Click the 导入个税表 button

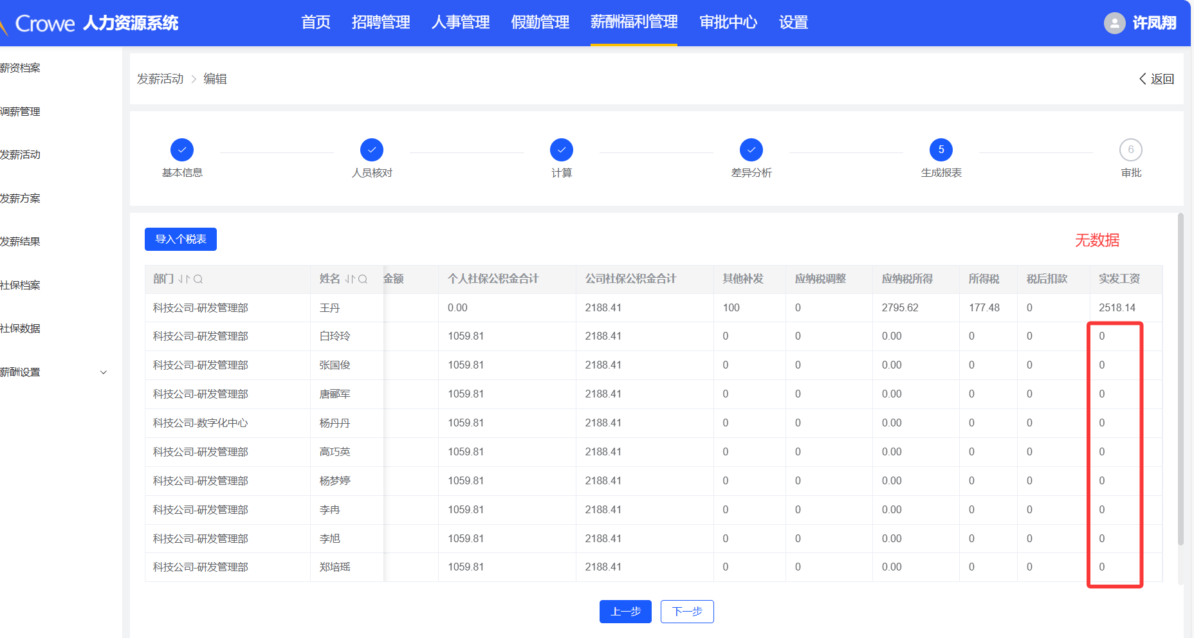pyautogui.click(x=181, y=239)
